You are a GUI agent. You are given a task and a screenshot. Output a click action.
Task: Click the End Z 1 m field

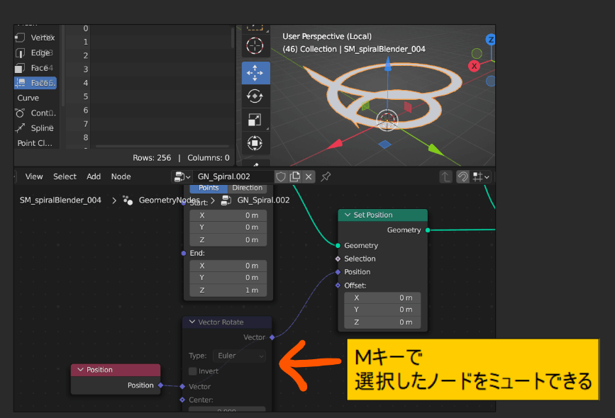click(x=228, y=290)
